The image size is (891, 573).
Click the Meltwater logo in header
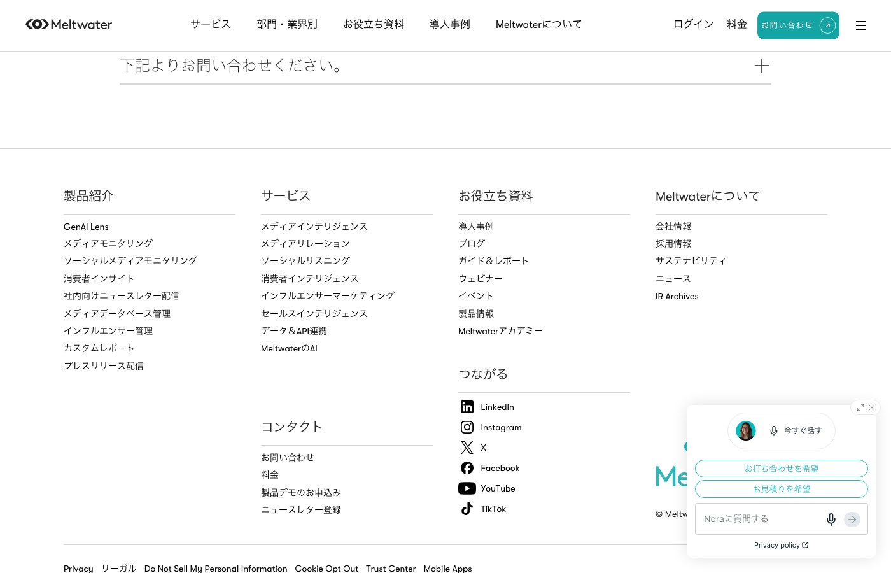tap(69, 24)
